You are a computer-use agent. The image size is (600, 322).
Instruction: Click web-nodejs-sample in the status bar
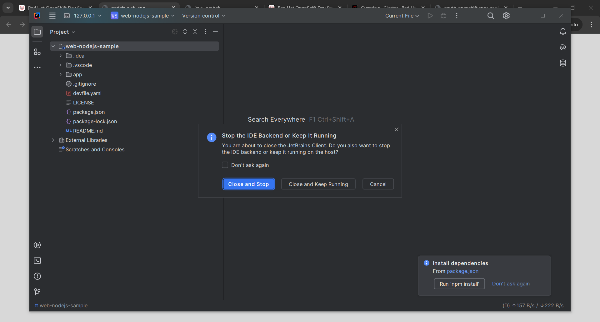pyautogui.click(x=61, y=306)
